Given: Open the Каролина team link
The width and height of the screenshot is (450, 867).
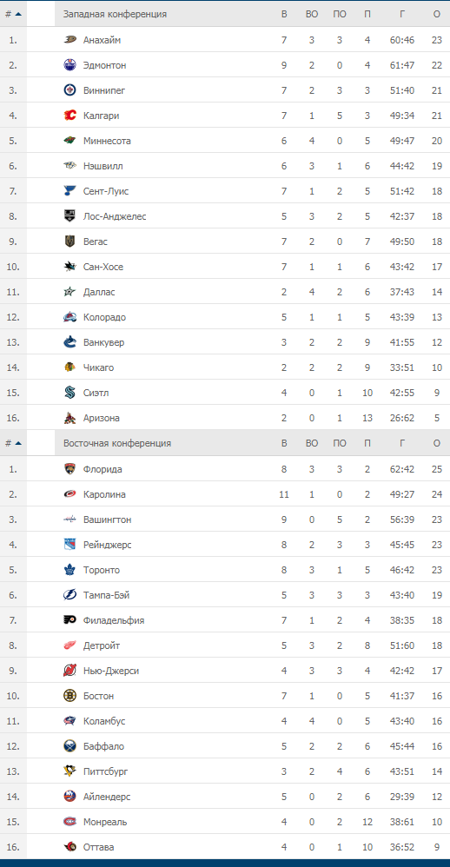Looking at the screenshot, I should coord(104,494).
